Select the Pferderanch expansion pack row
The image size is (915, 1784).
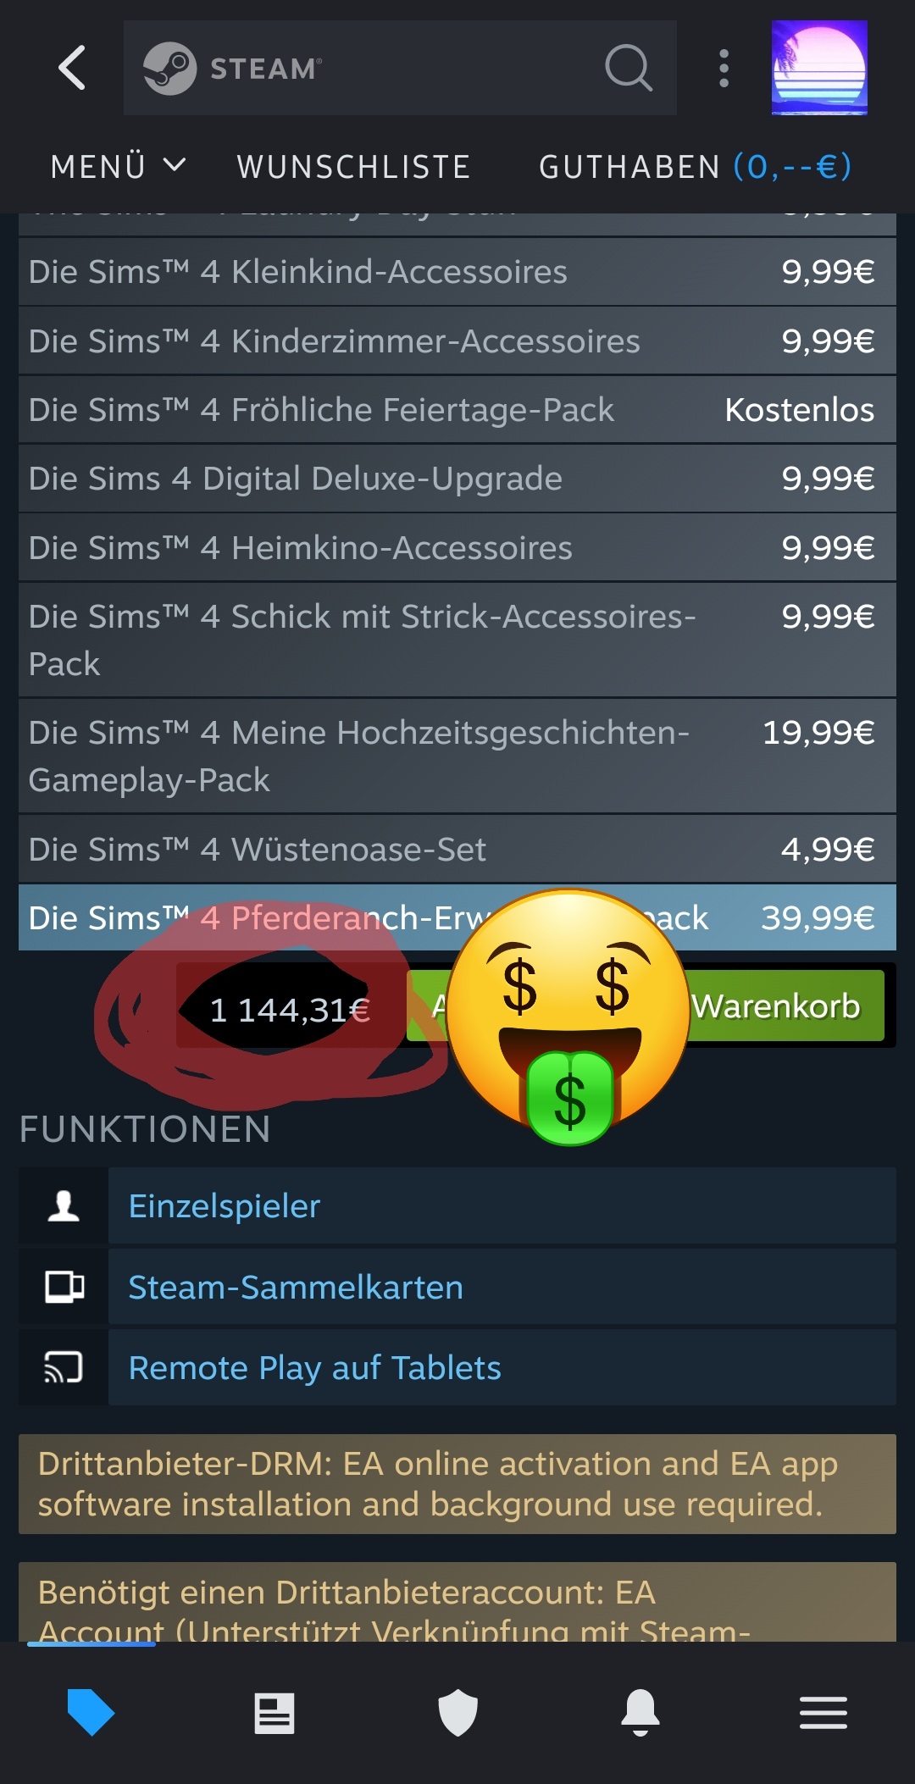click(457, 917)
